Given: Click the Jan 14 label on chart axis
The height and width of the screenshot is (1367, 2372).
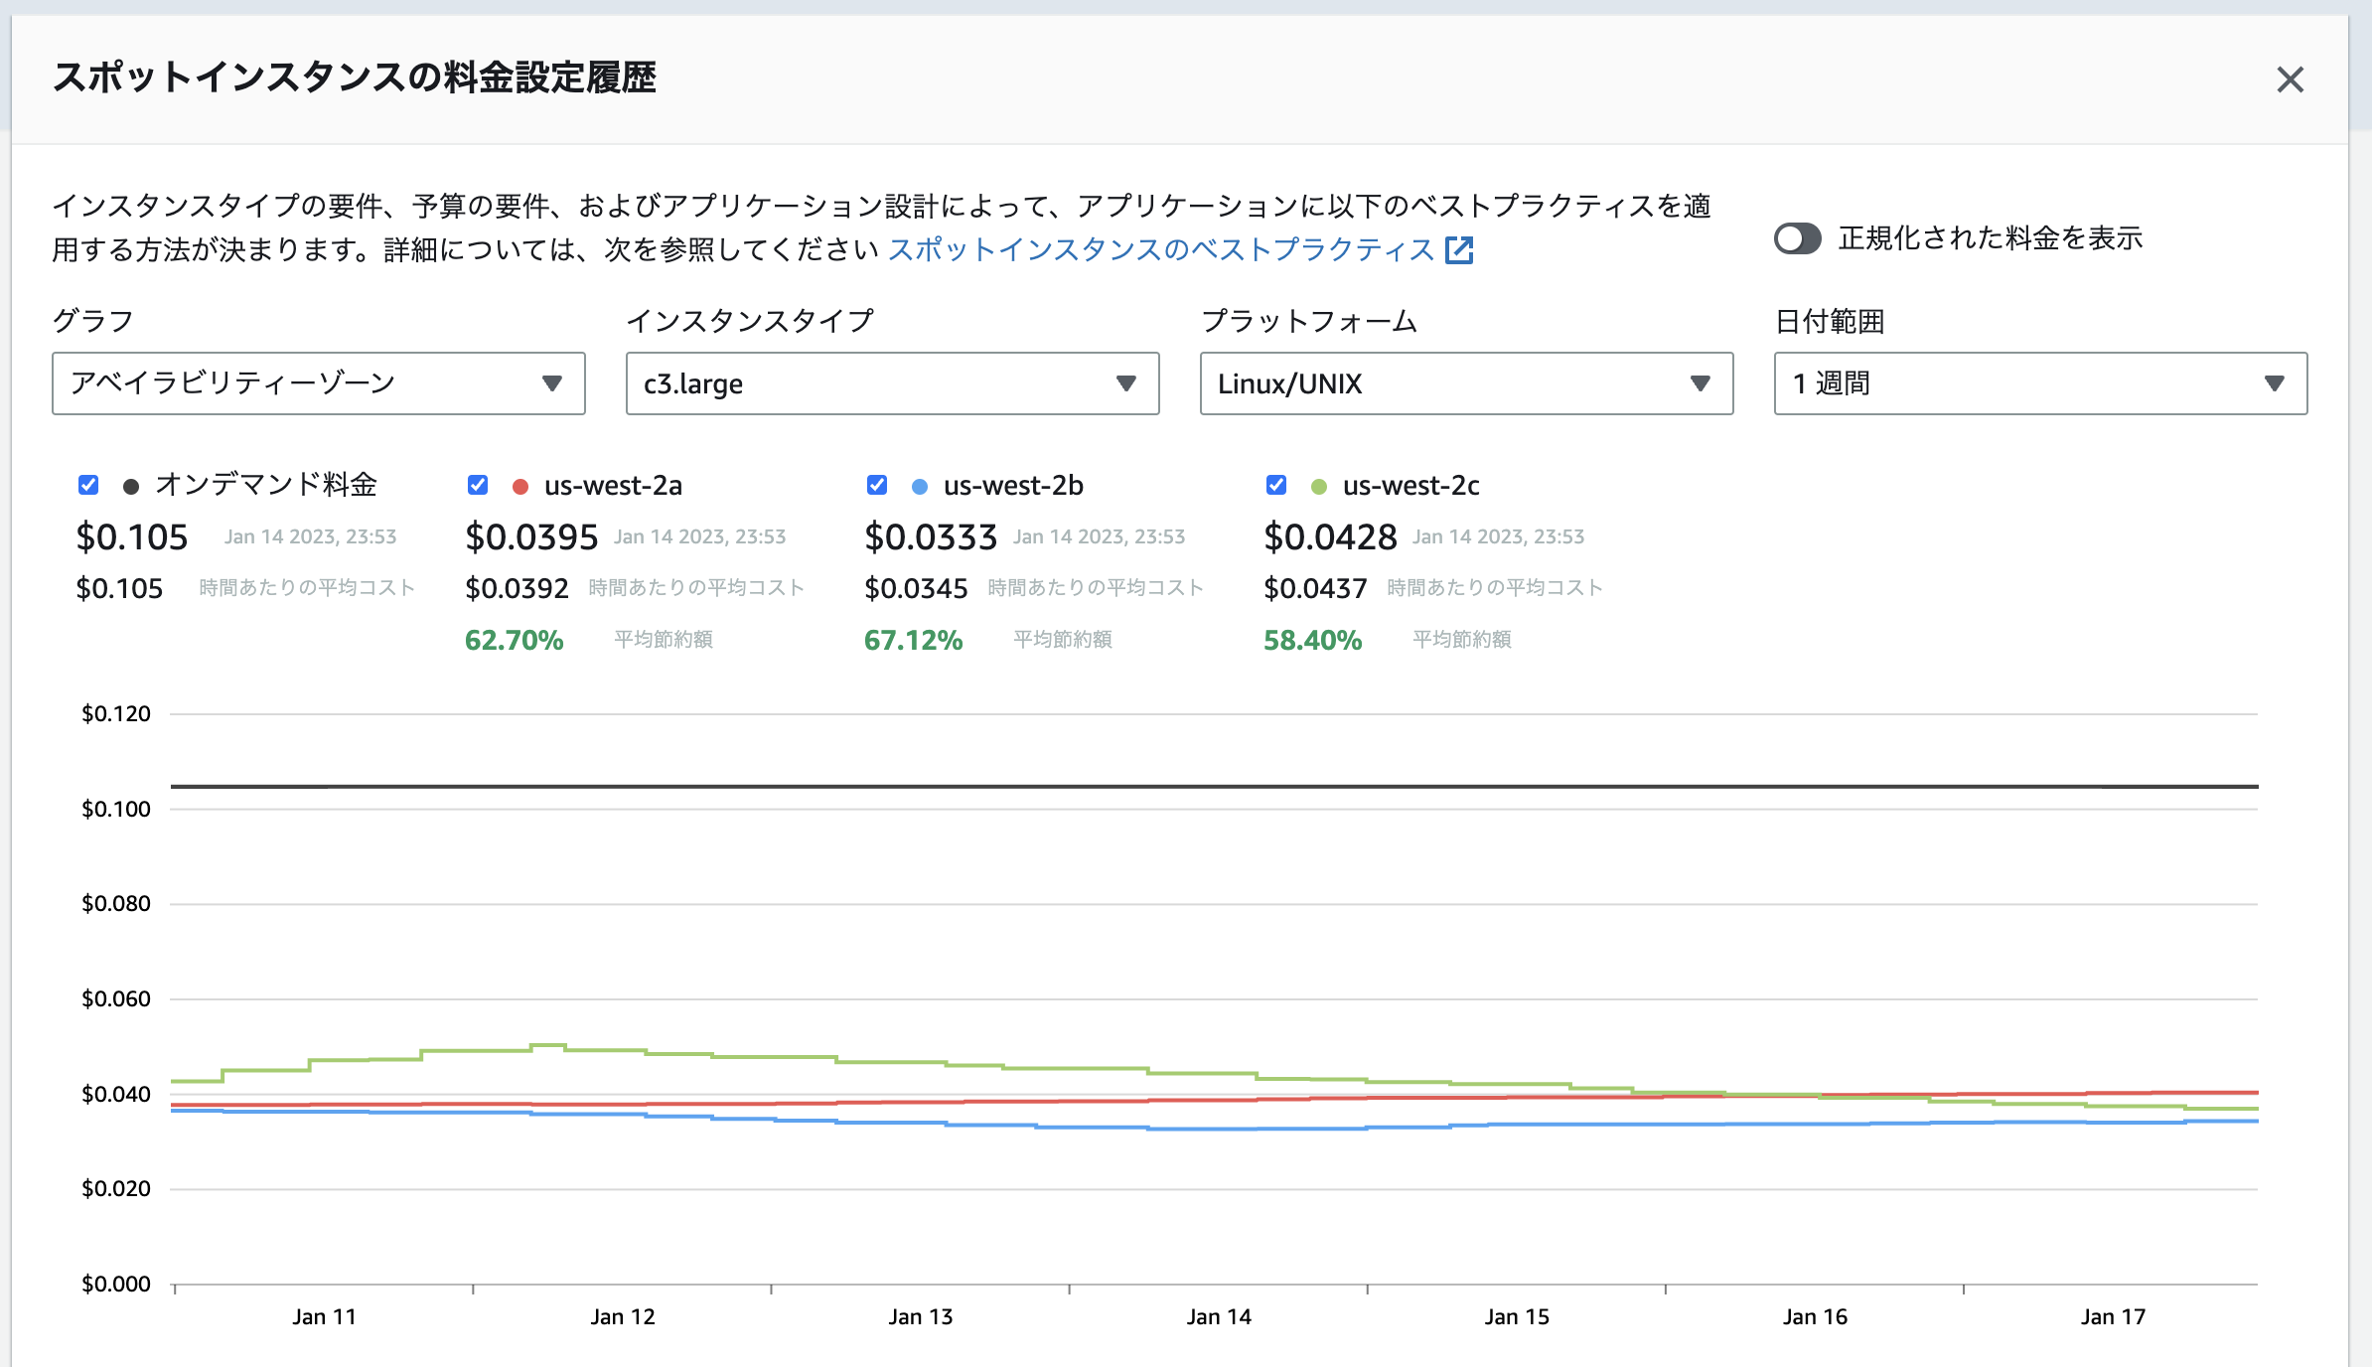Looking at the screenshot, I should [1219, 1316].
